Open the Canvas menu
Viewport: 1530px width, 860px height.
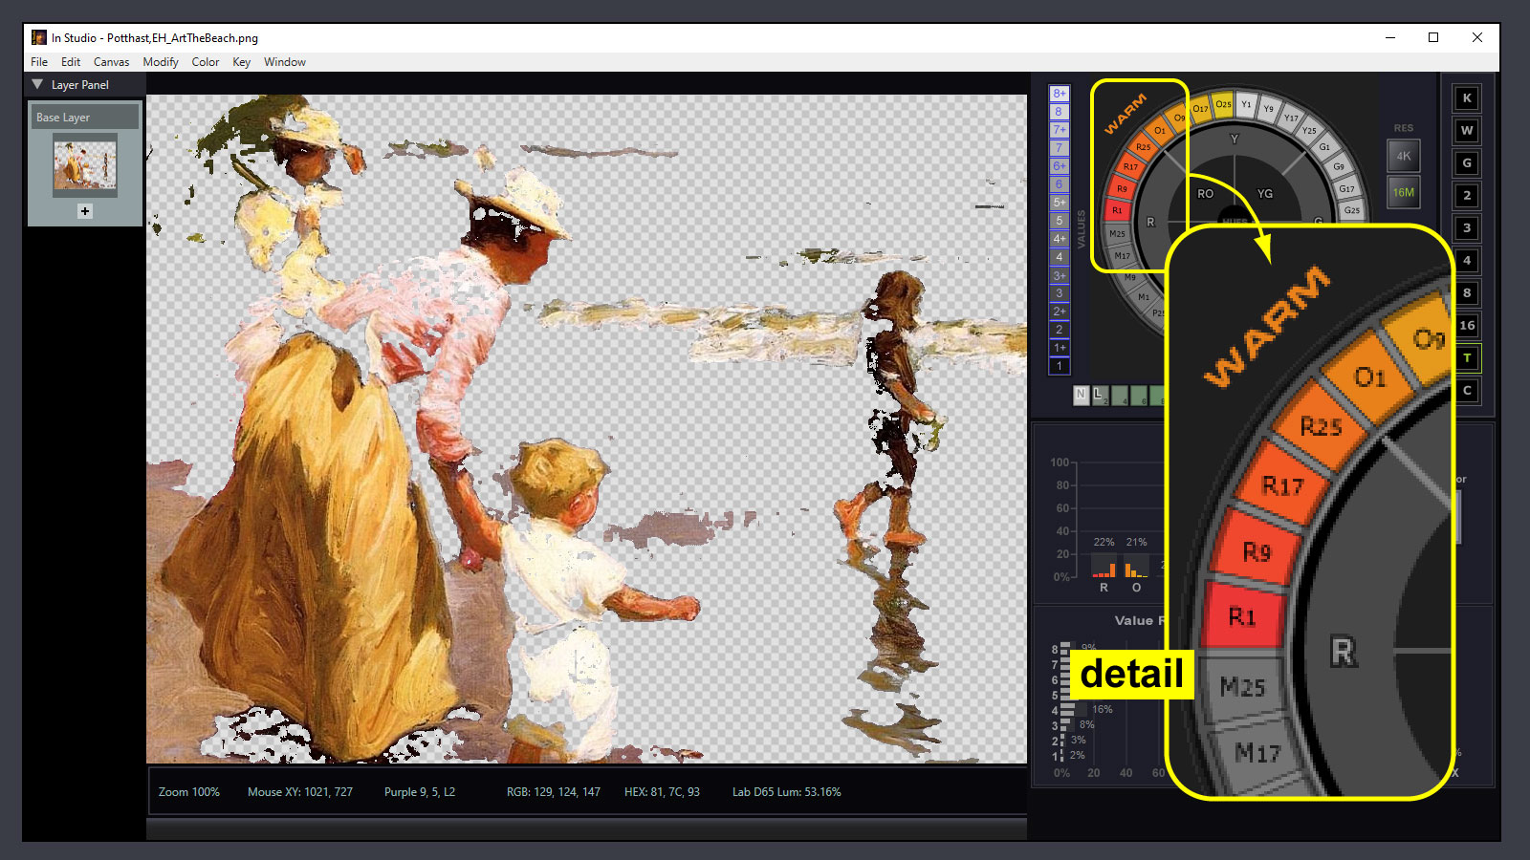[x=111, y=62]
